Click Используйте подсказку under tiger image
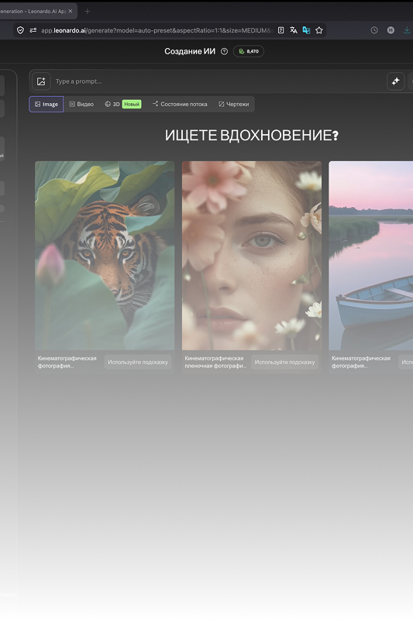This screenshot has width=413, height=620. pos(138,362)
